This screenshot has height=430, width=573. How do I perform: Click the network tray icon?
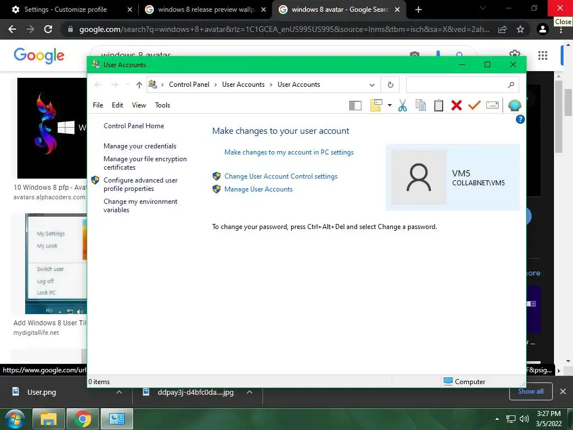click(510, 419)
